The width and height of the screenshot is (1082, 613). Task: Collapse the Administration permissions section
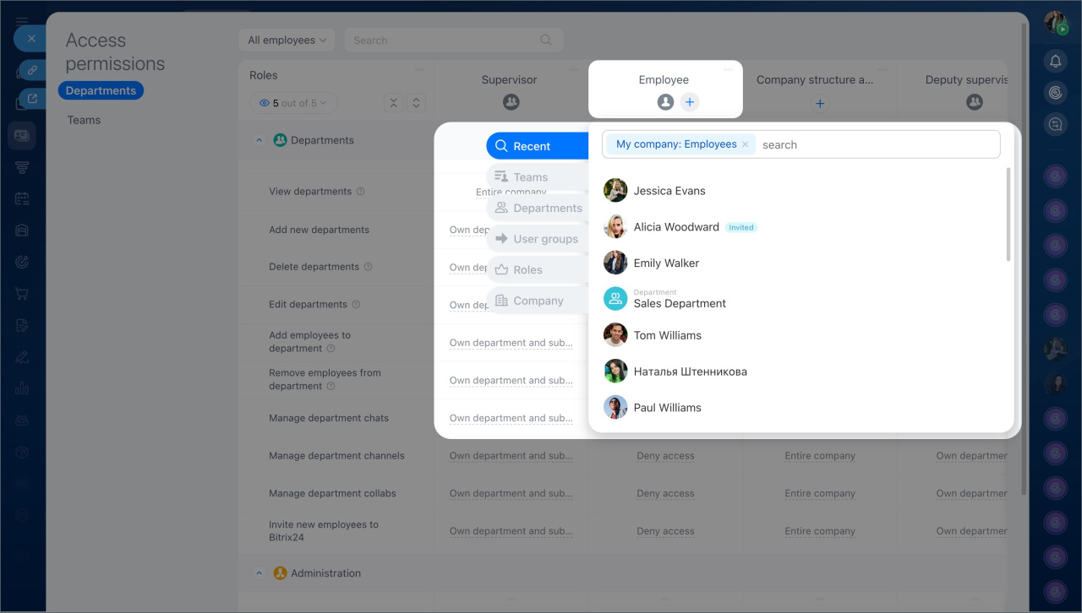(260, 573)
